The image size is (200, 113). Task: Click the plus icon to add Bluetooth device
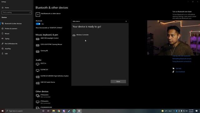(38, 14)
